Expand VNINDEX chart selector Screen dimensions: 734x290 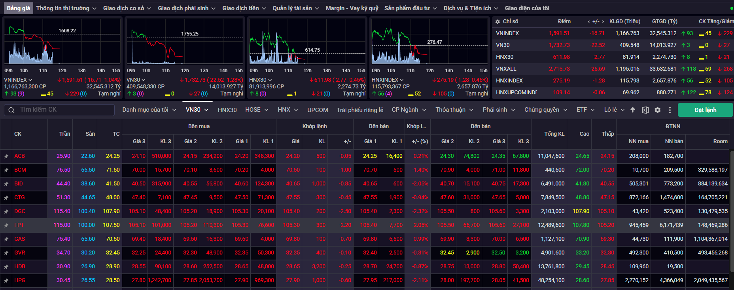click(x=30, y=80)
